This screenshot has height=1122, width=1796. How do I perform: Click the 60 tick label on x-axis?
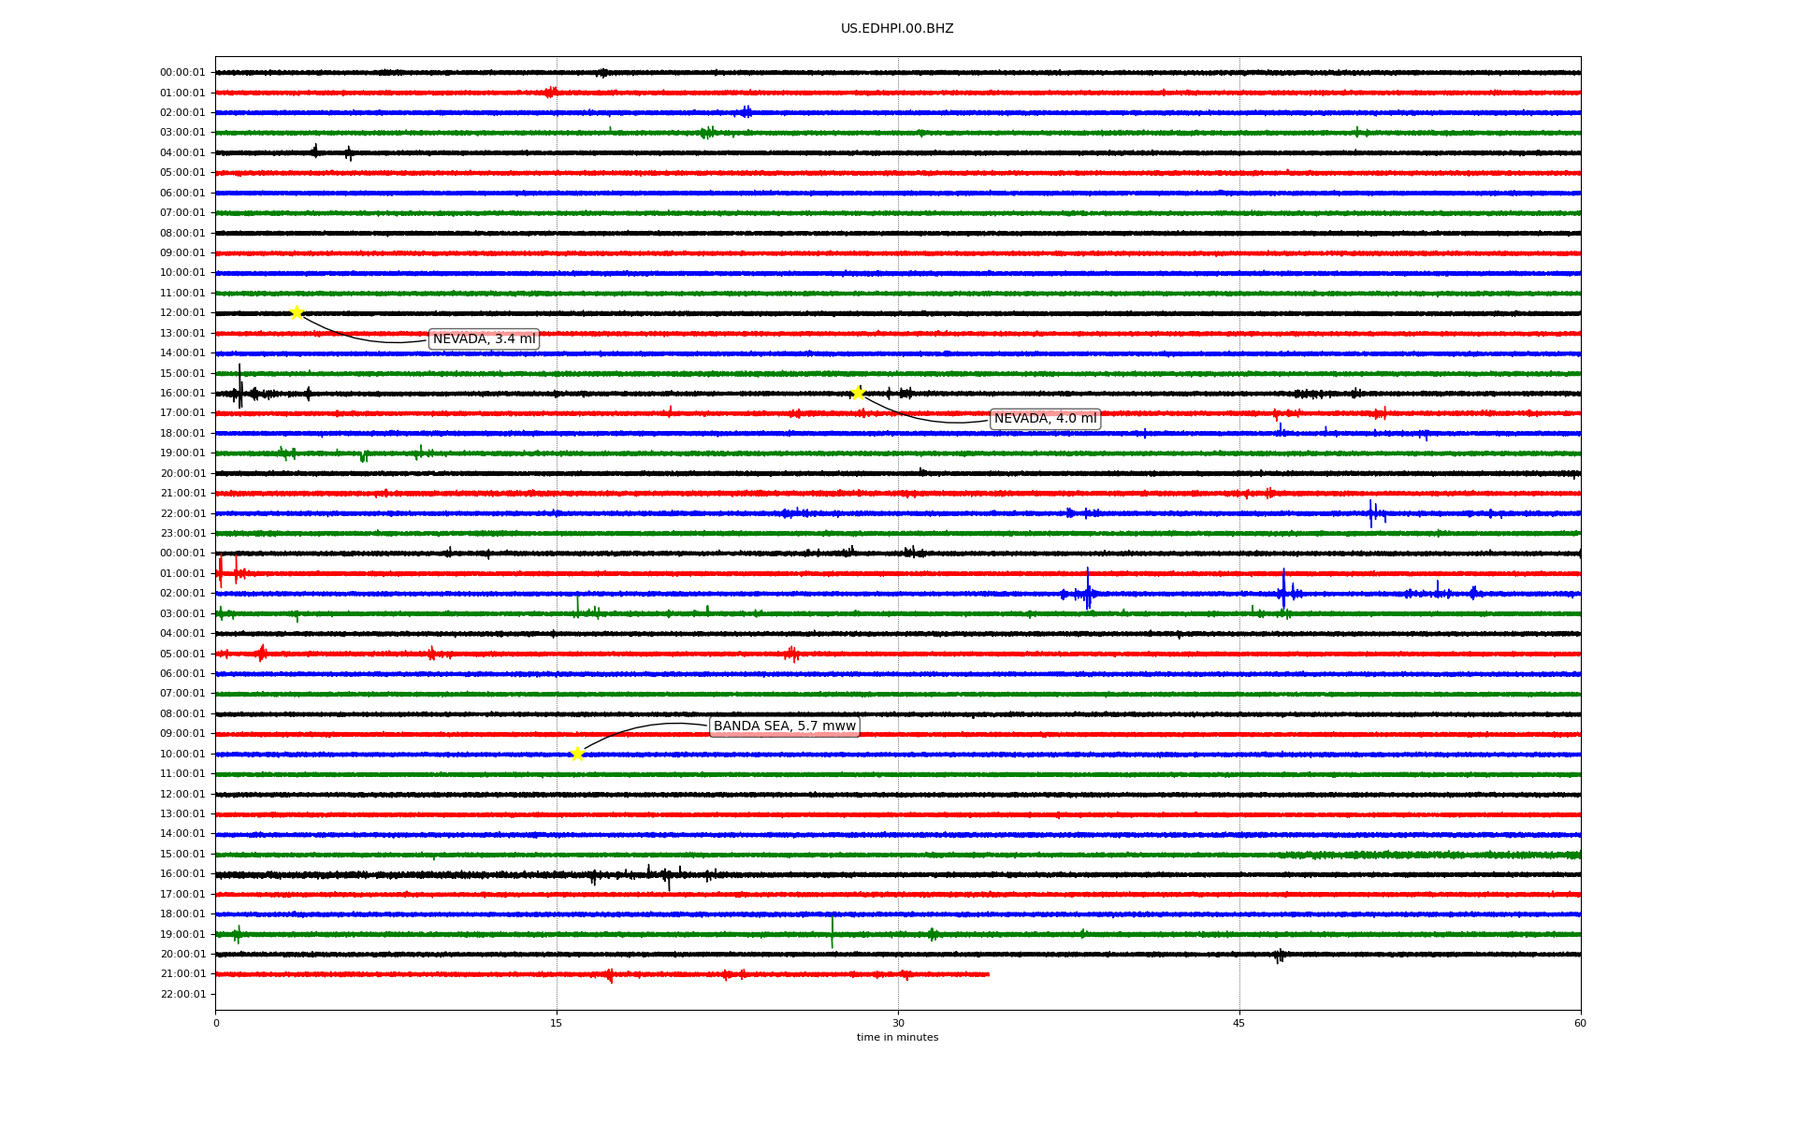pos(1580,1023)
